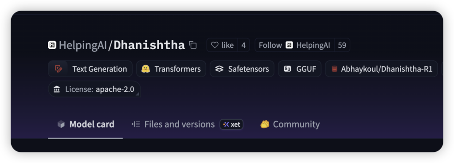
Task: Follow HelpingAI organization
Action: (x=294, y=45)
